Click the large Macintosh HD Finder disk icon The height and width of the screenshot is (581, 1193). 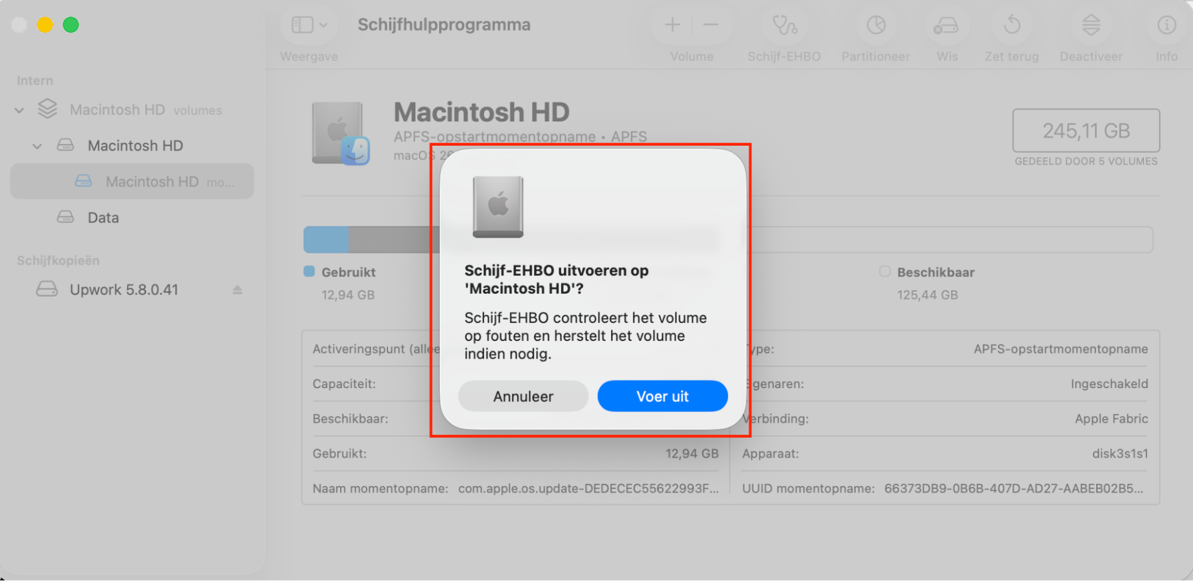[340, 134]
